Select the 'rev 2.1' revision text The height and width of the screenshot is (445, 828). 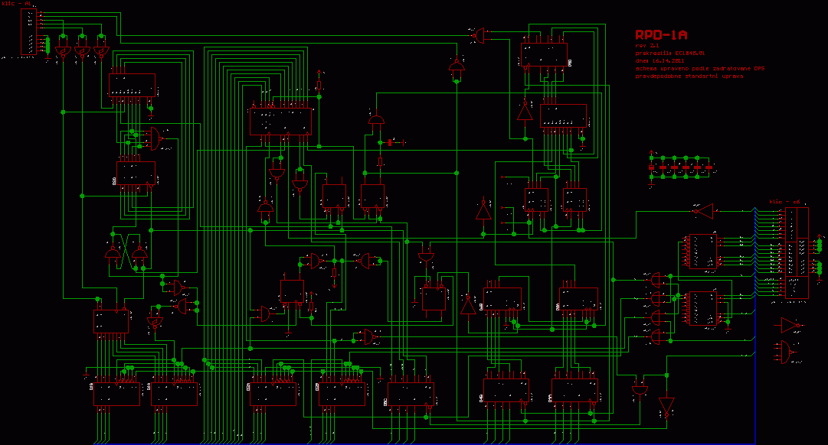[647, 45]
